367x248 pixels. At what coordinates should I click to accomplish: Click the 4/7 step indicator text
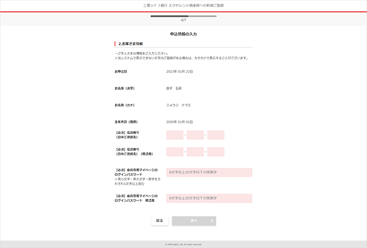click(x=183, y=20)
